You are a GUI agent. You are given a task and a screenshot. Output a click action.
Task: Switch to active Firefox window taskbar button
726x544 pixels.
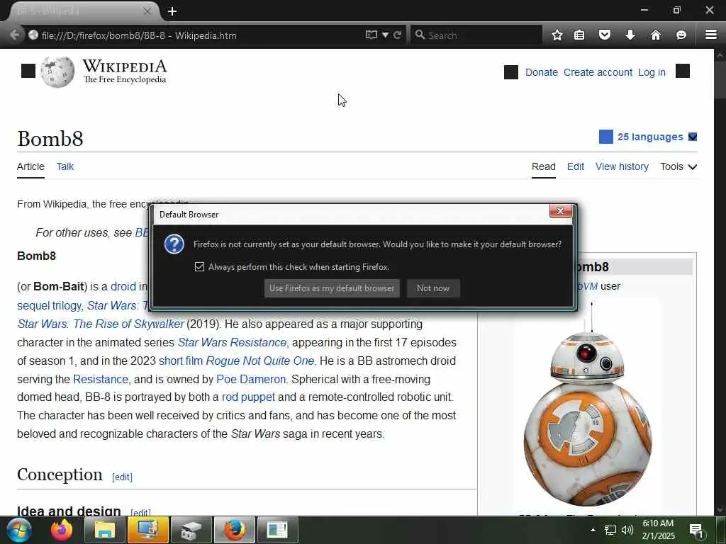point(234,530)
